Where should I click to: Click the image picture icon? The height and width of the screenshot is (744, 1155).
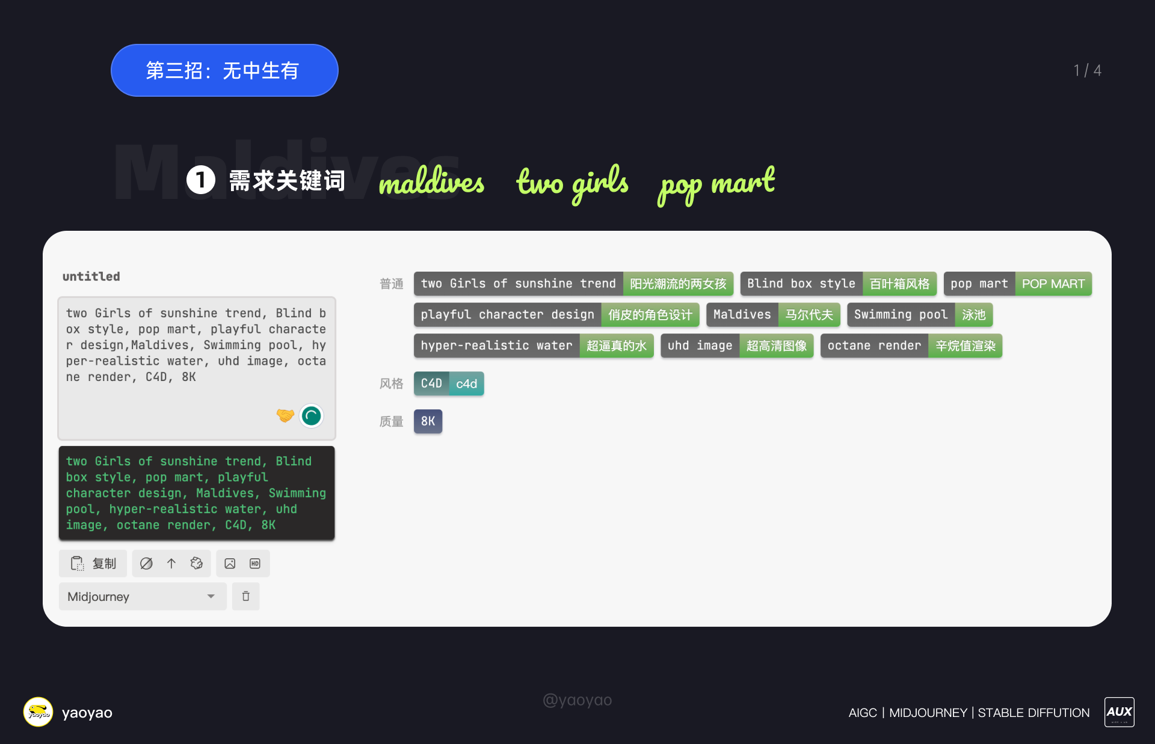(x=230, y=563)
